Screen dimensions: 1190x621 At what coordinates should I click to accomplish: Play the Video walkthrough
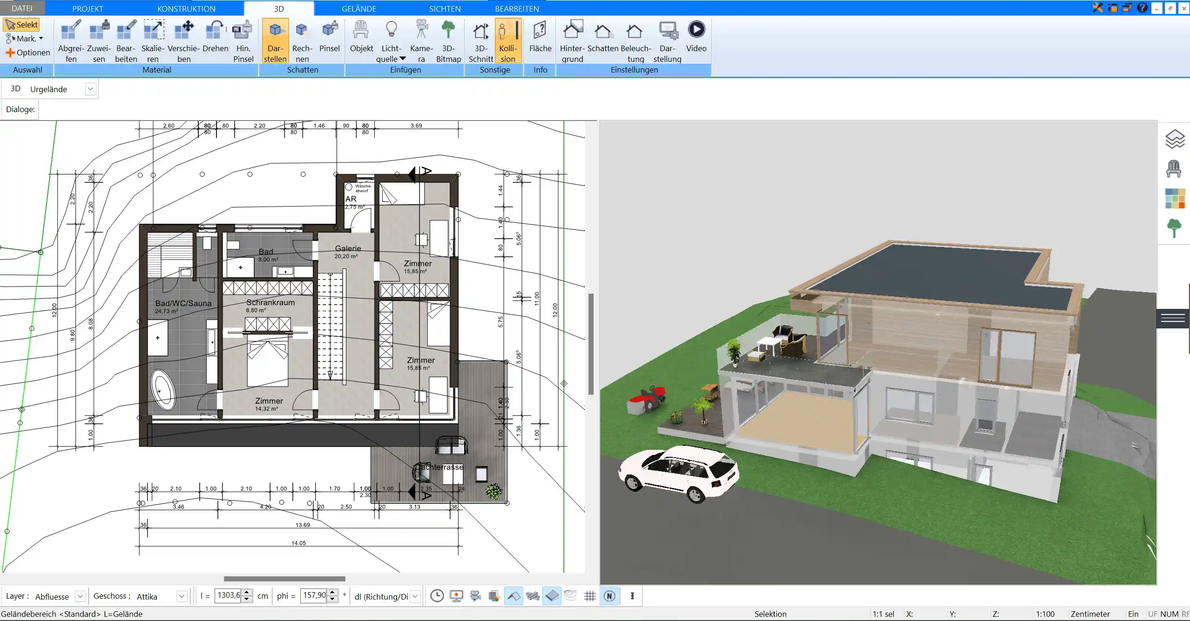(x=696, y=36)
